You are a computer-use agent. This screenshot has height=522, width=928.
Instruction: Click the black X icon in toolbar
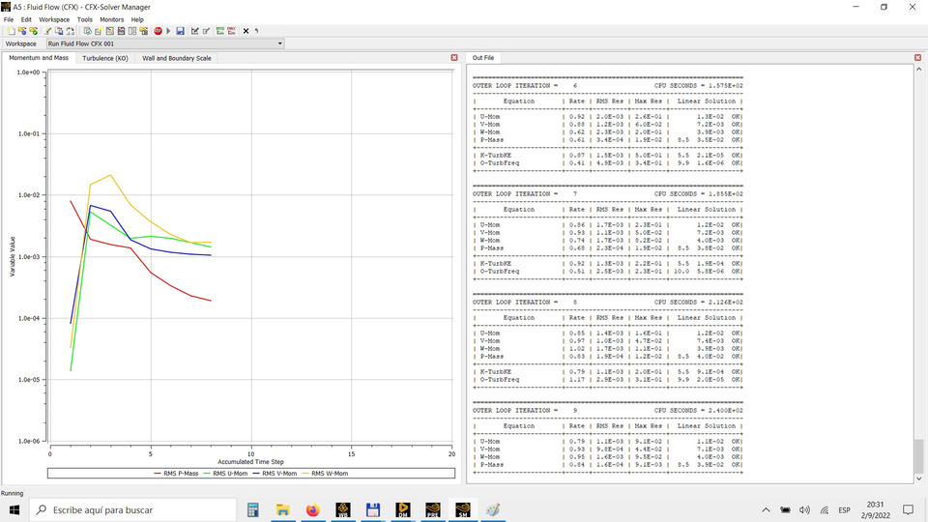246,31
